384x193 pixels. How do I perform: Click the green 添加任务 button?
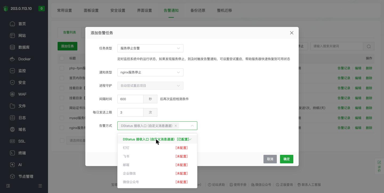67,46
